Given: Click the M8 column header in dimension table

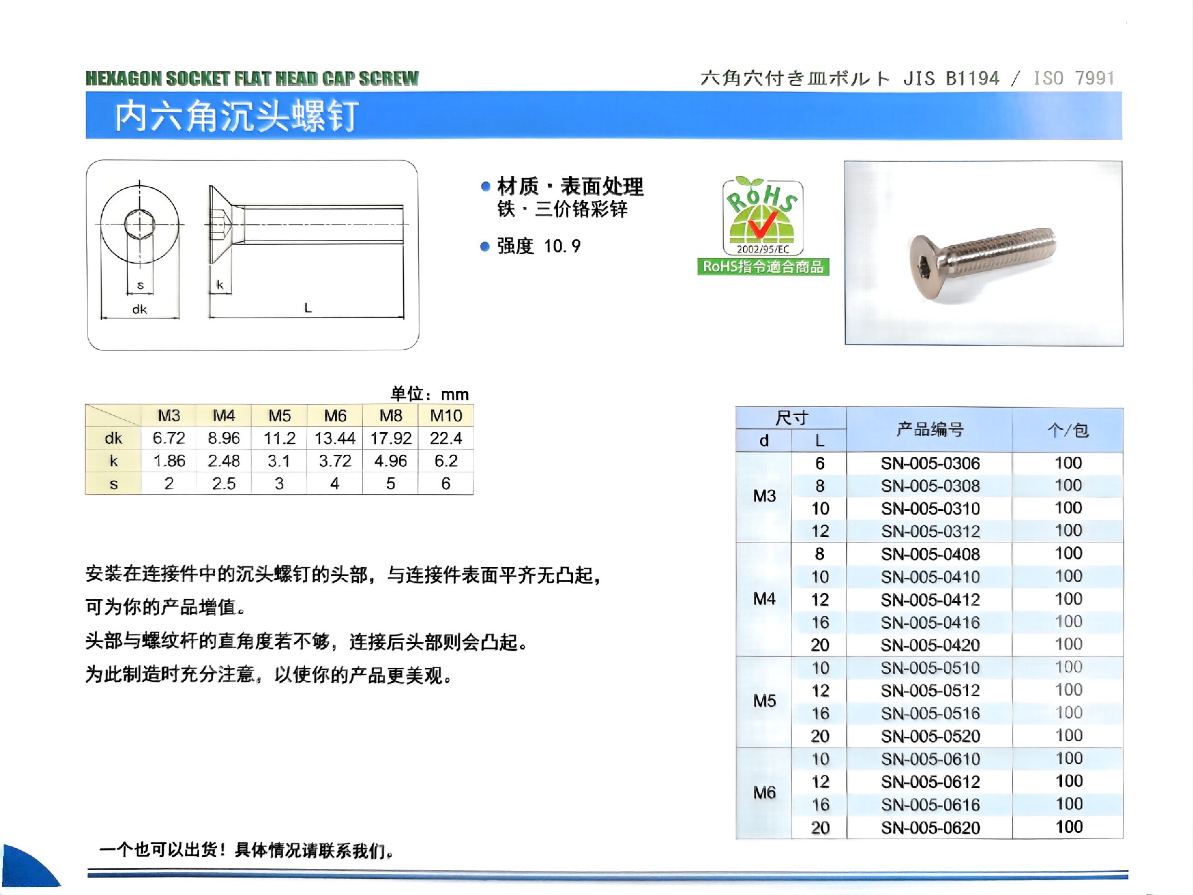Looking at the screenshot, I should 390,415.
